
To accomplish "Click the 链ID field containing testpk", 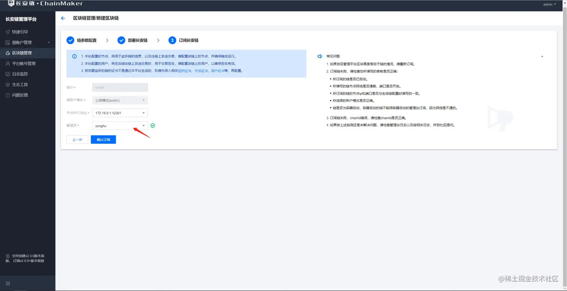I will click(120, 87).
